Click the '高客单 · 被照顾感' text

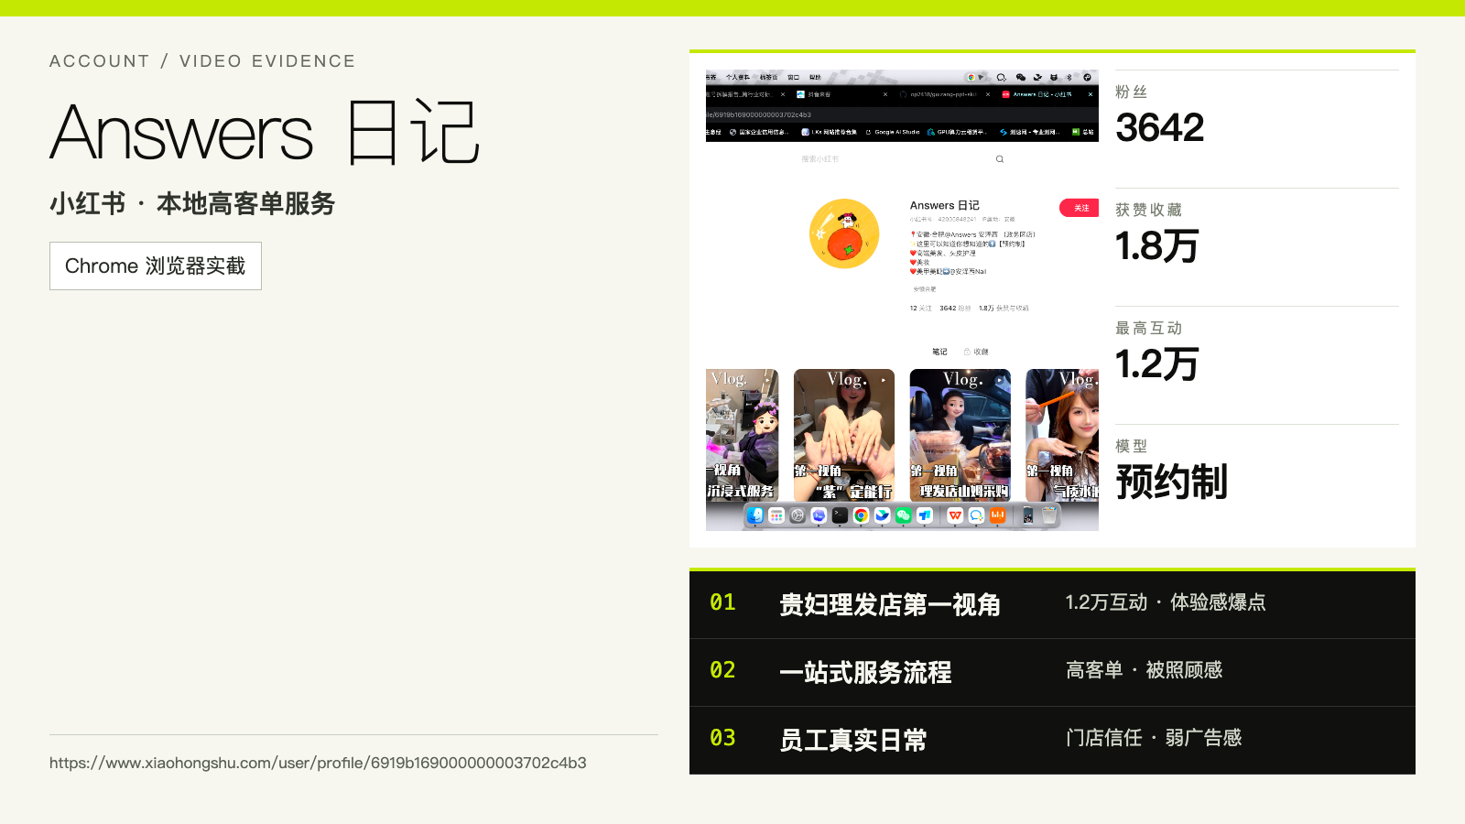(x=1144, y=670)
